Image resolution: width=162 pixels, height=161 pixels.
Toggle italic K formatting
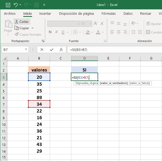[x=56, y=32]
